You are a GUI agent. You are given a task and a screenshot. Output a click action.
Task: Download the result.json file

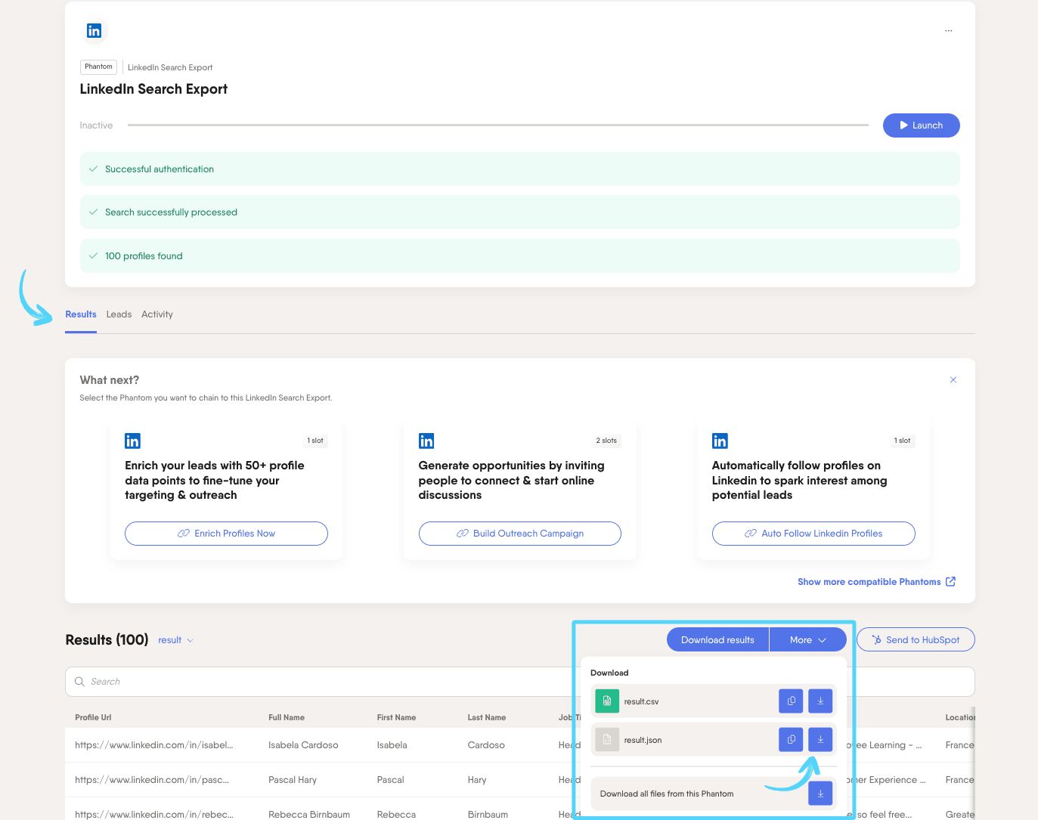click(x=820, y=739)
